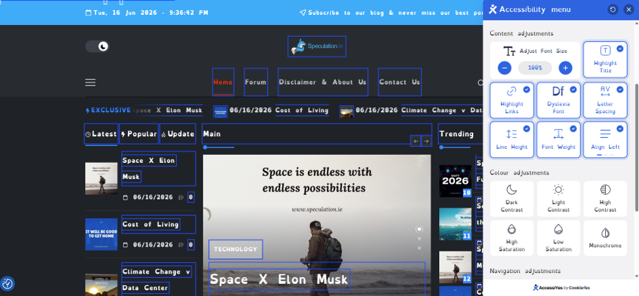The image size is (639, 296).
Task: Toggle the Letter Spacing option
Action: pos(605,100)
